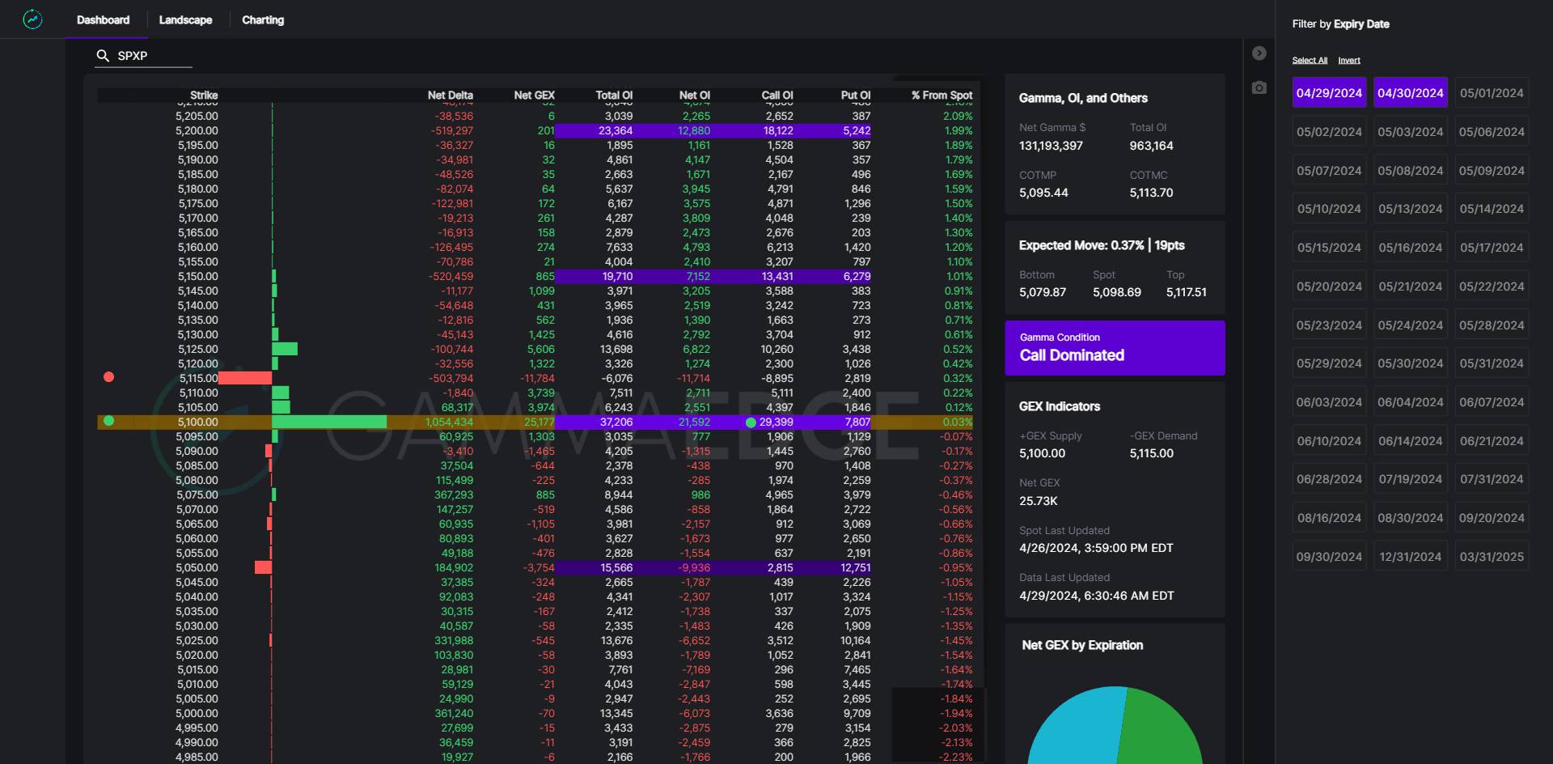The height and width of the screenshot is (764, 1553).
Task: Click the GammaEdge logo icon
Action: [x=32, y=19]
